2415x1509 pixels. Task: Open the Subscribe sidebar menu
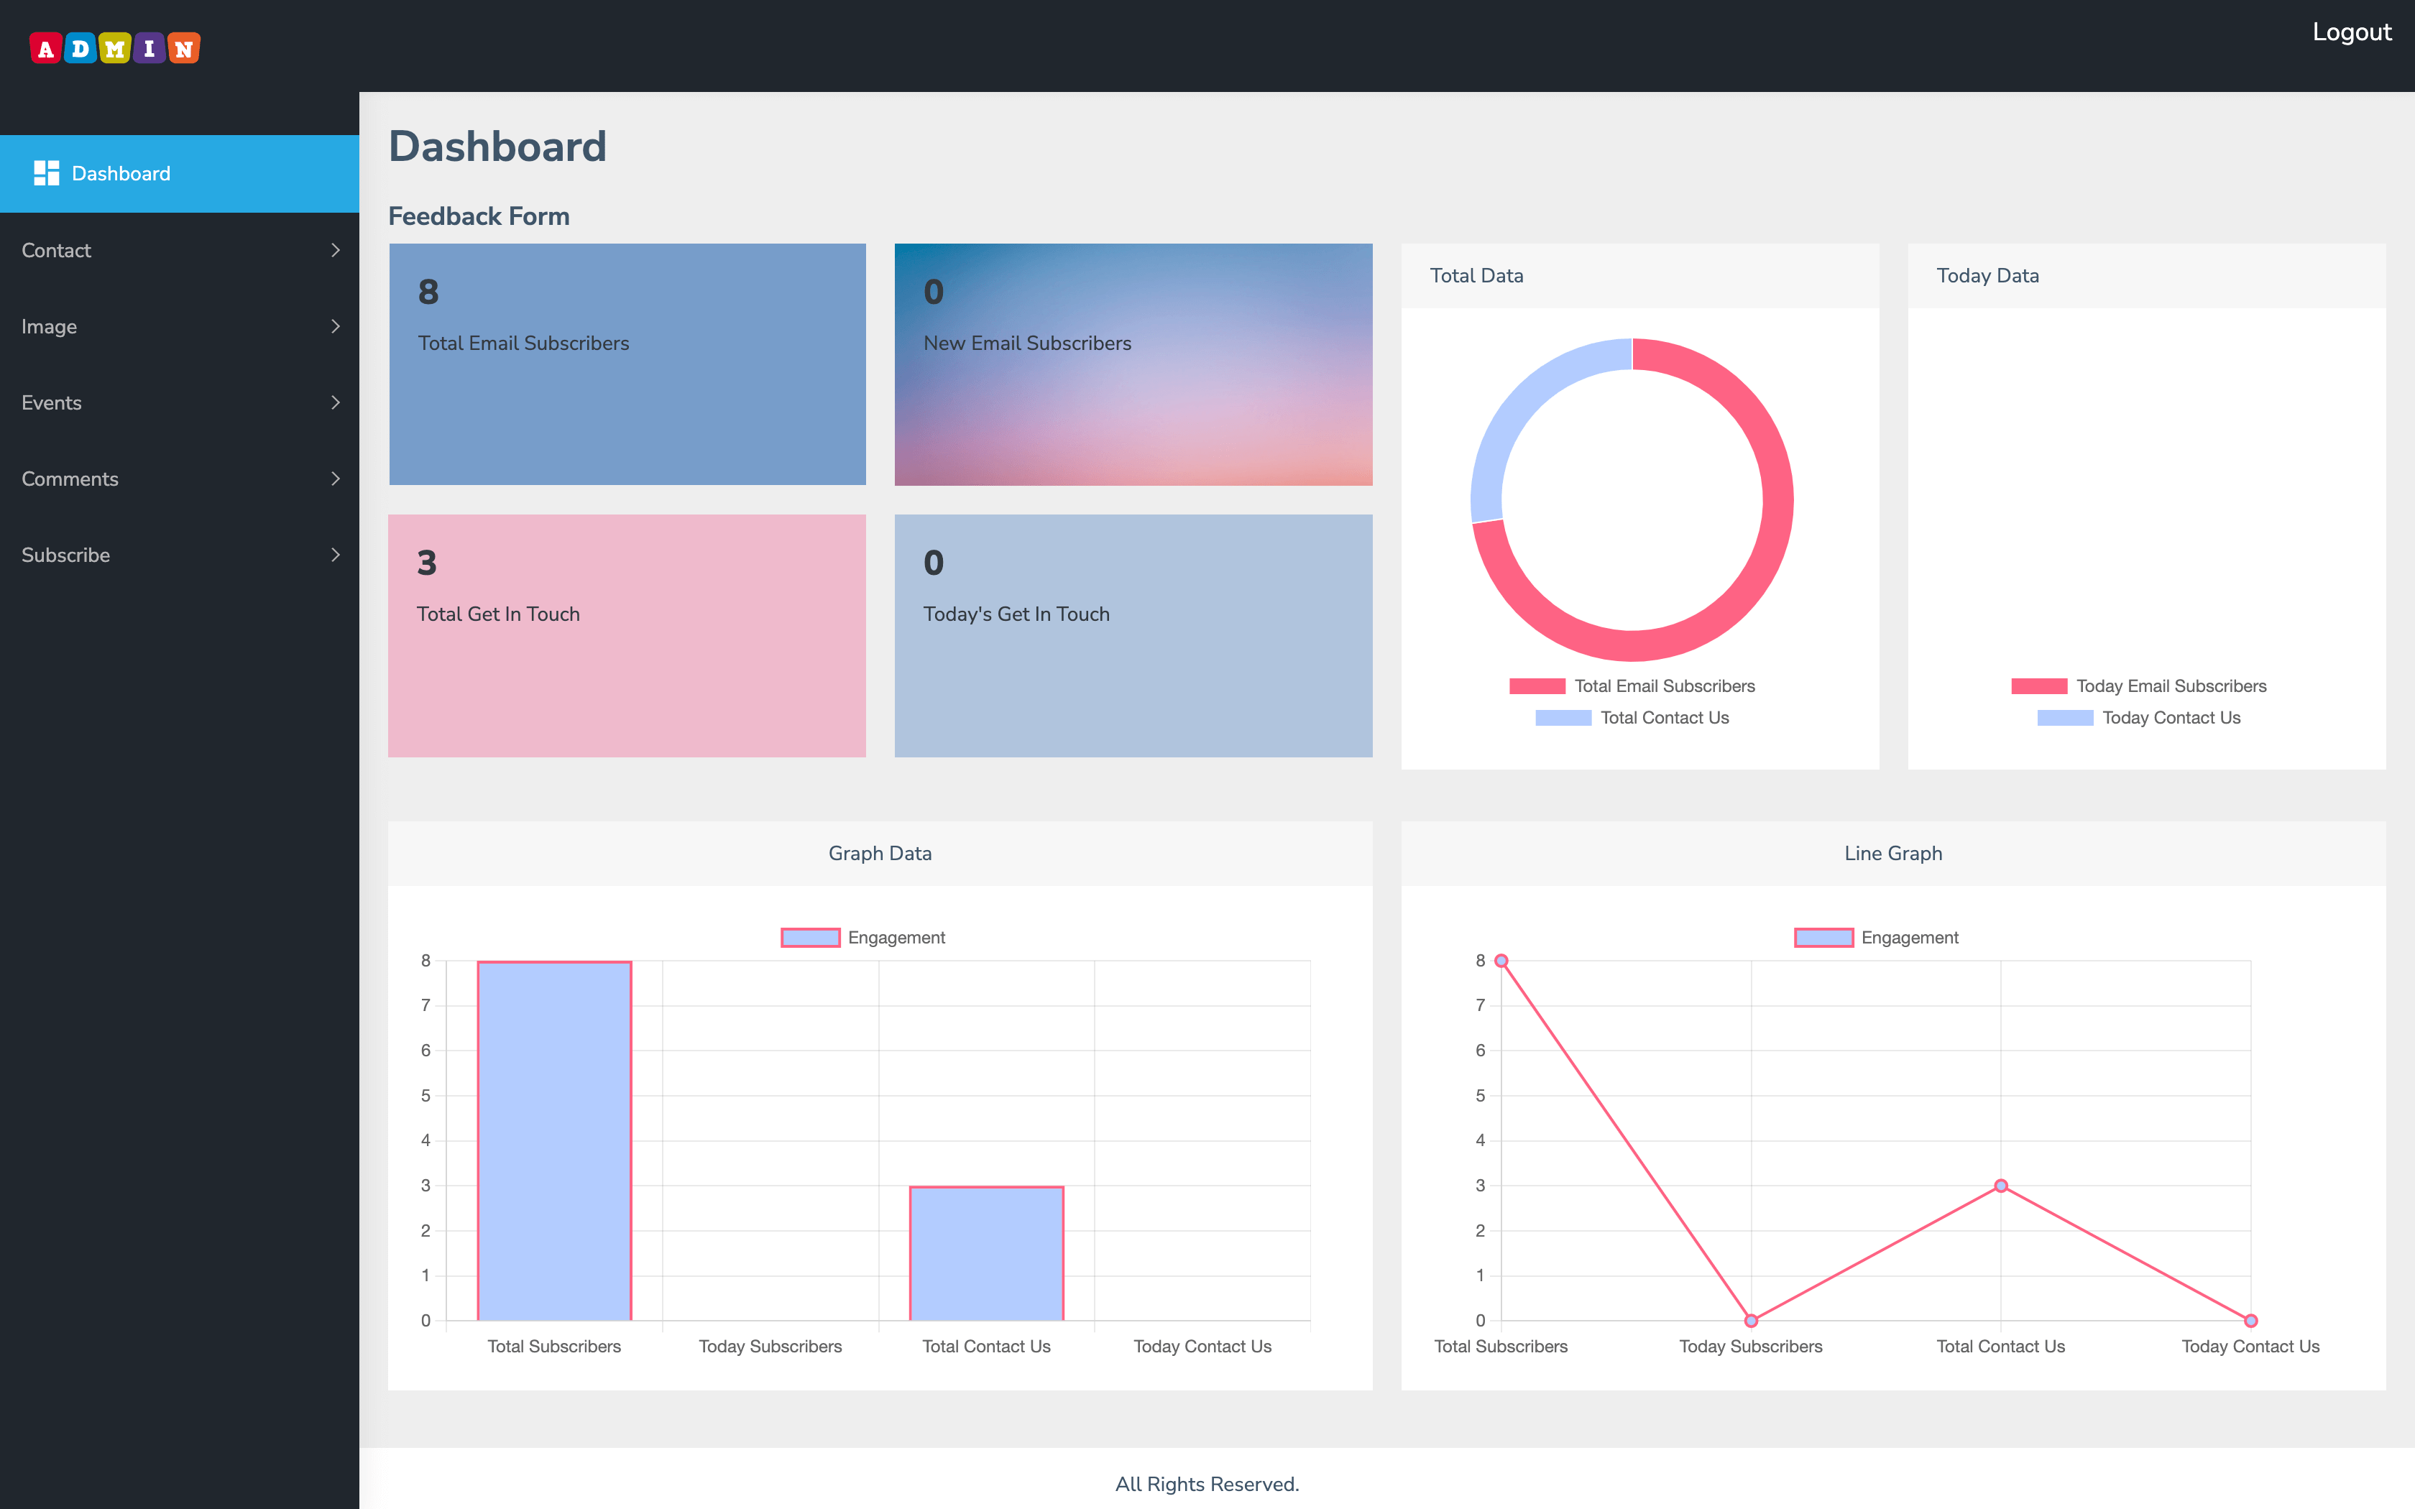click(180, 555)
